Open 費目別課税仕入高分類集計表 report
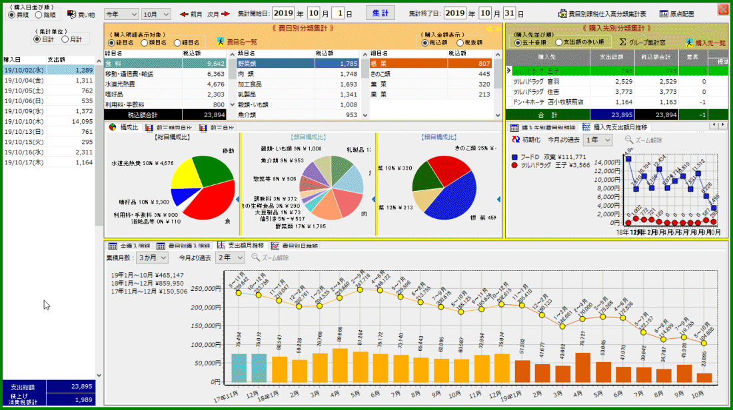This screenshot has height=410, width=733. (x=603, y=14)
